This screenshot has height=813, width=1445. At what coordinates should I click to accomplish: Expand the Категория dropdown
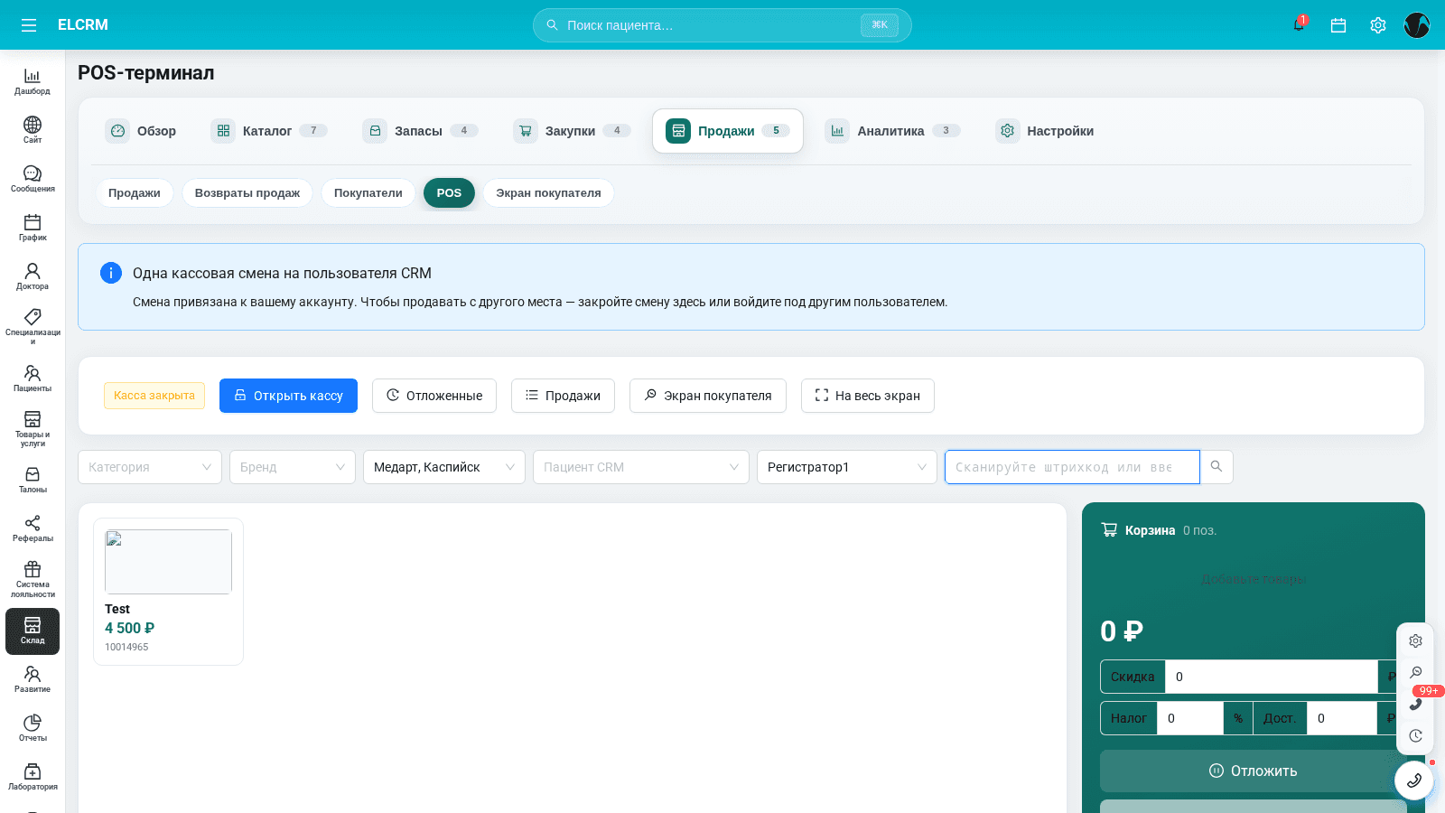(150, 467)
